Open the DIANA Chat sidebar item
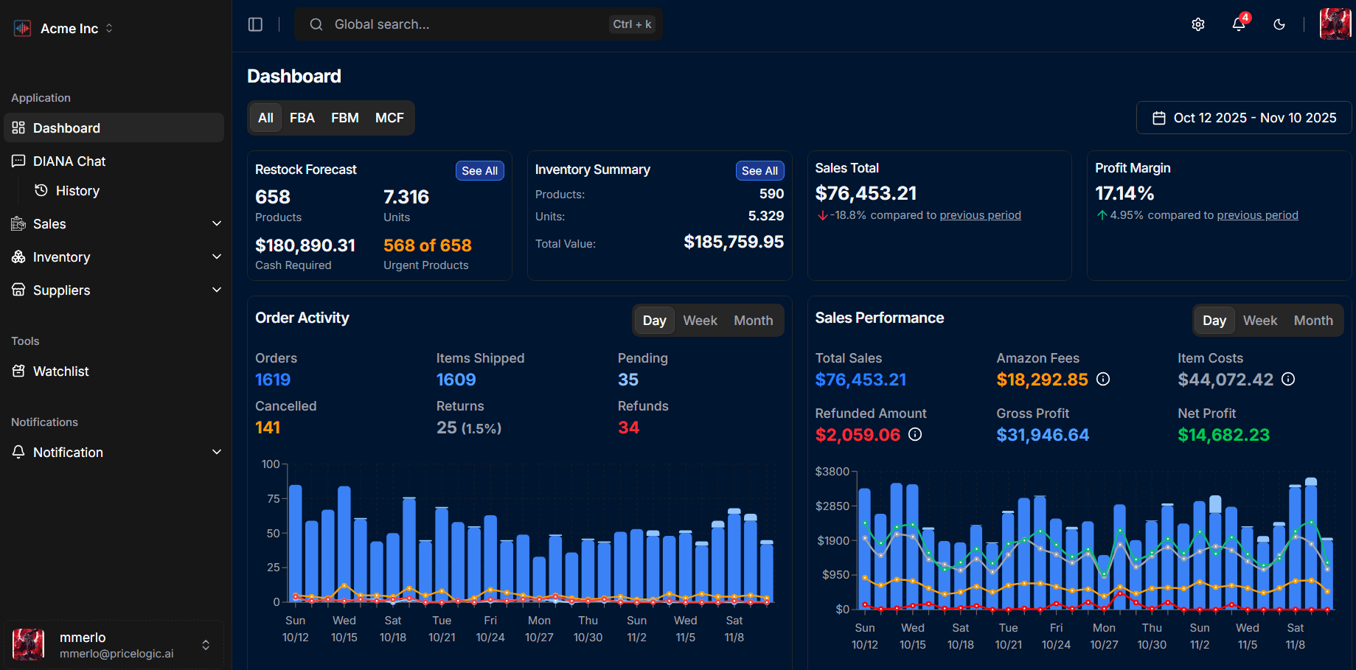1356x670 pixels. pos(69,161)
